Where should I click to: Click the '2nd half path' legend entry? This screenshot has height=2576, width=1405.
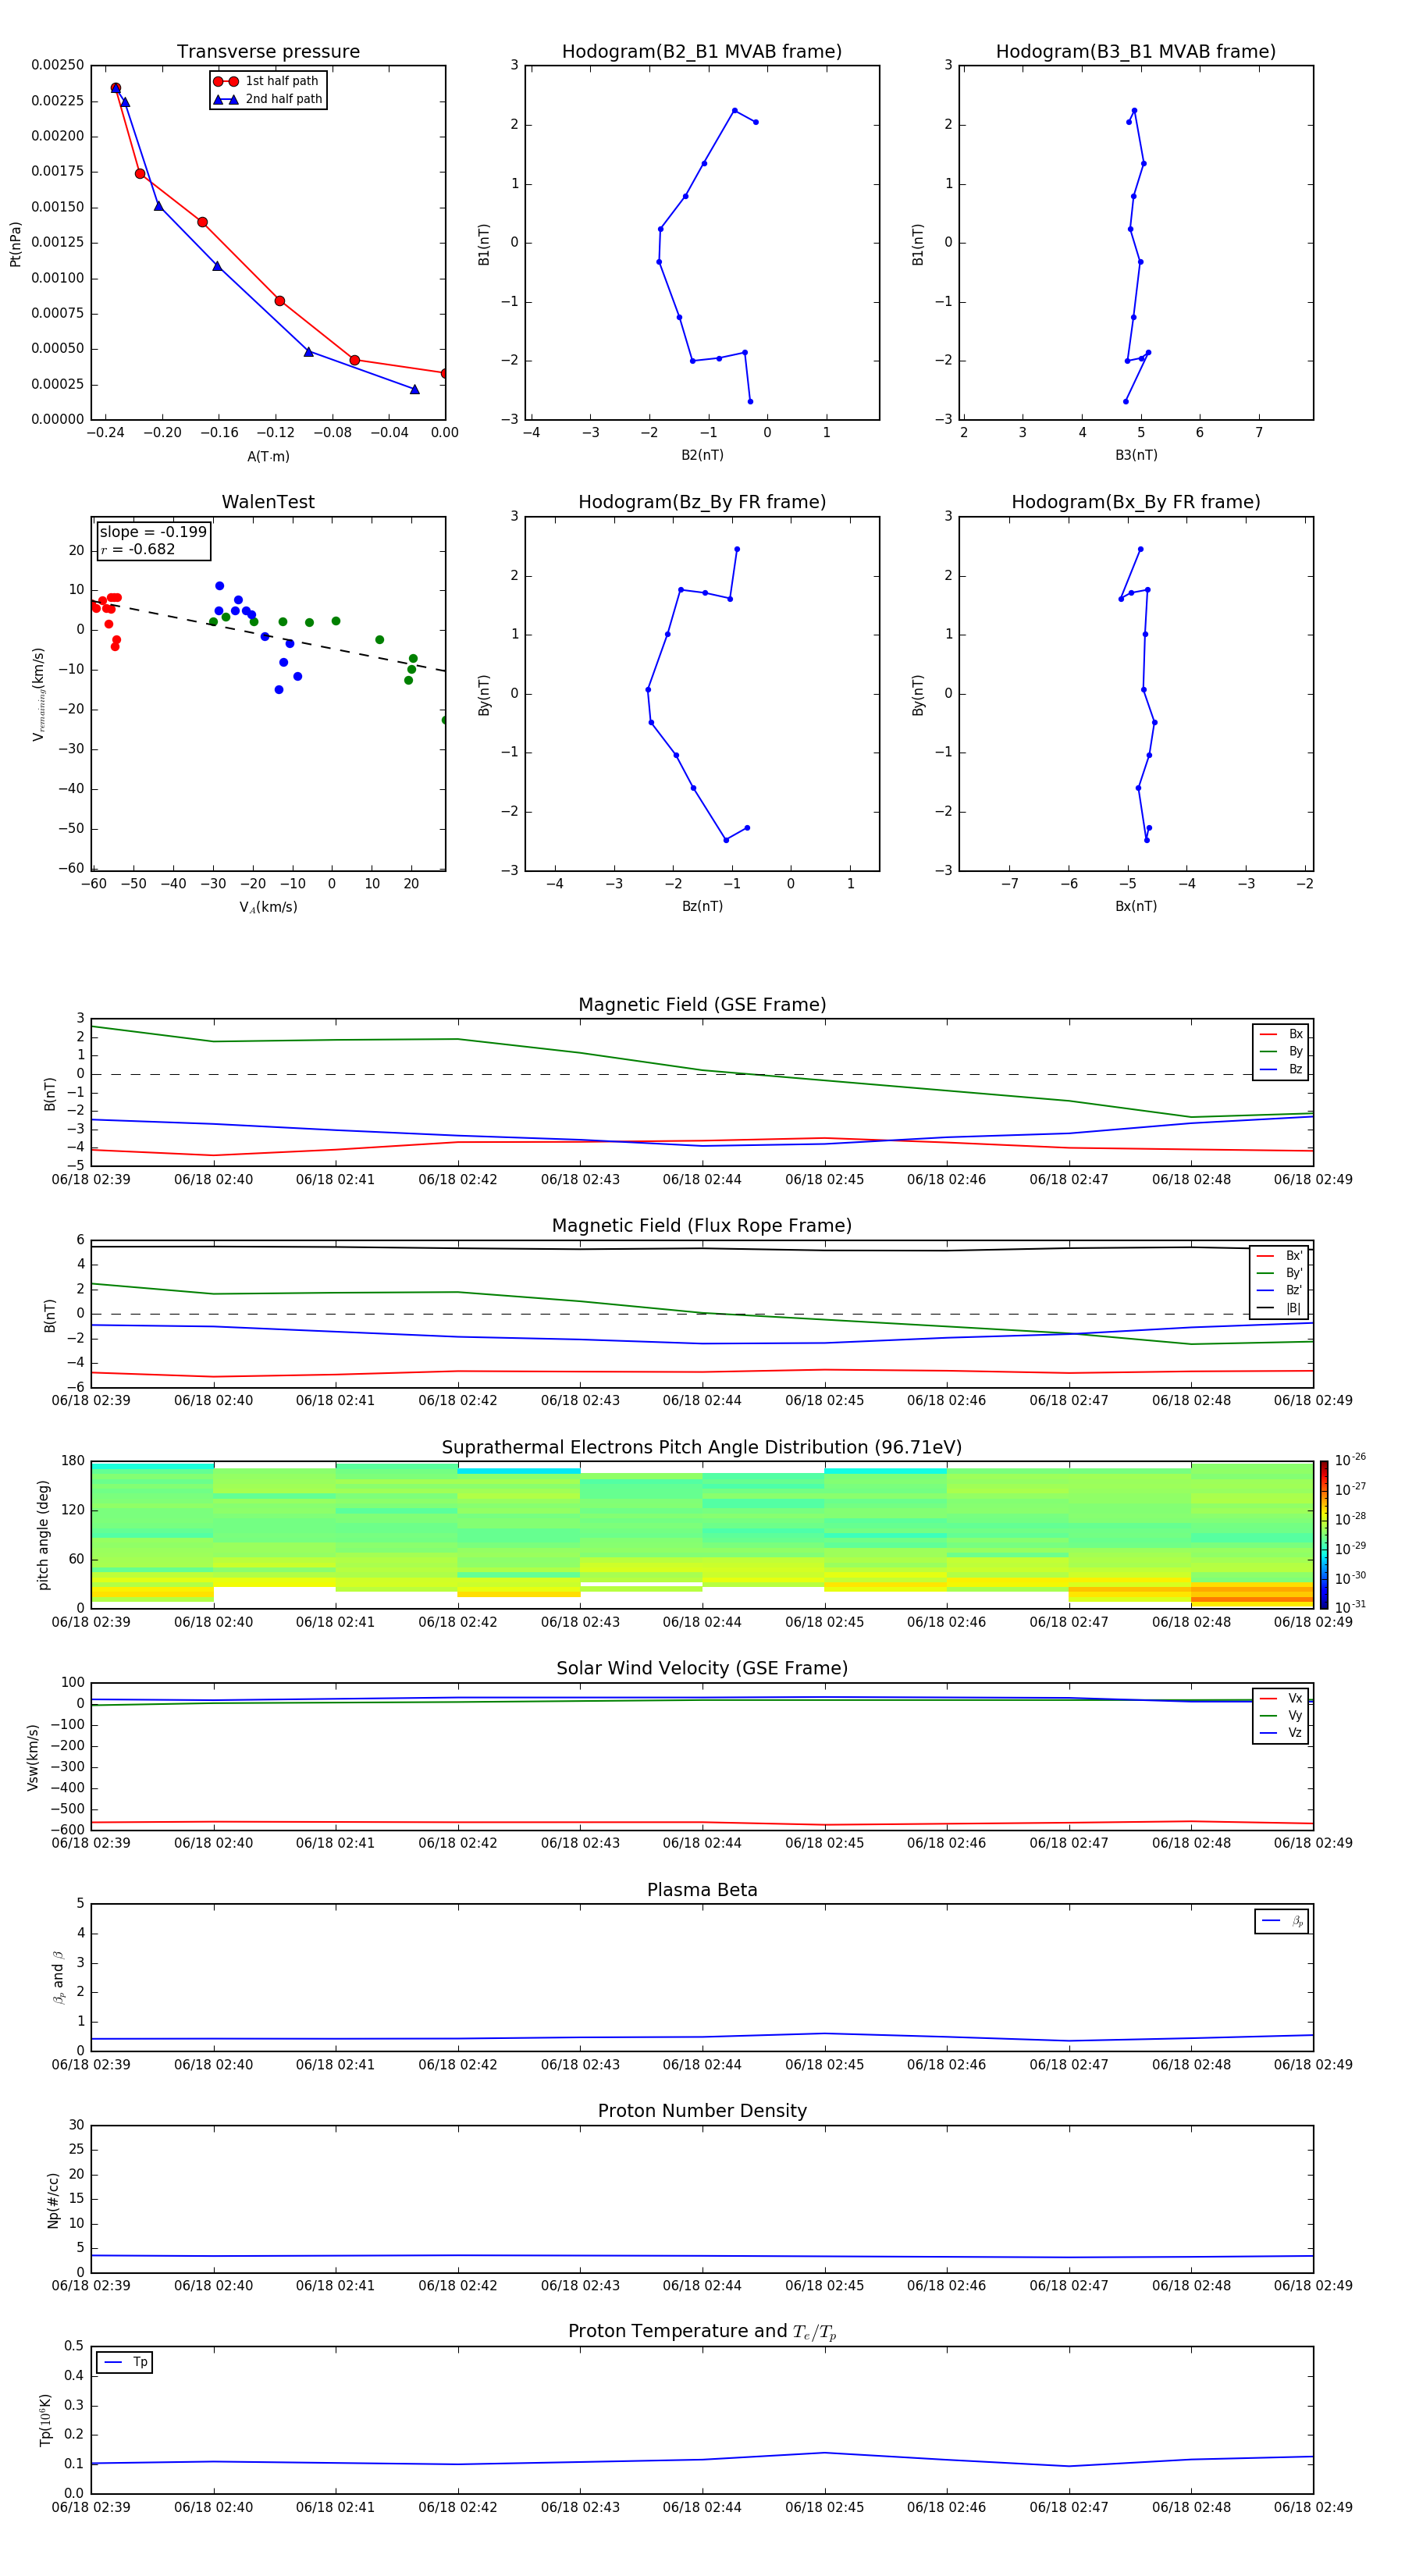pyautogui.click(x=268, y=99)
